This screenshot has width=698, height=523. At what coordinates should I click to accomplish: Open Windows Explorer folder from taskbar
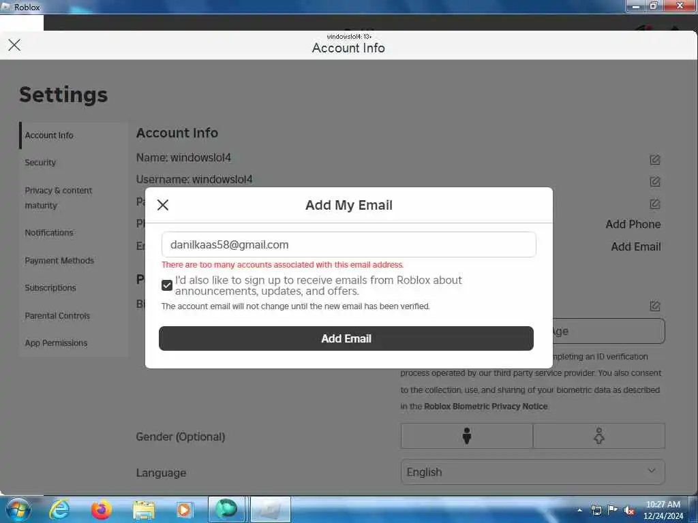coord(144,509)
